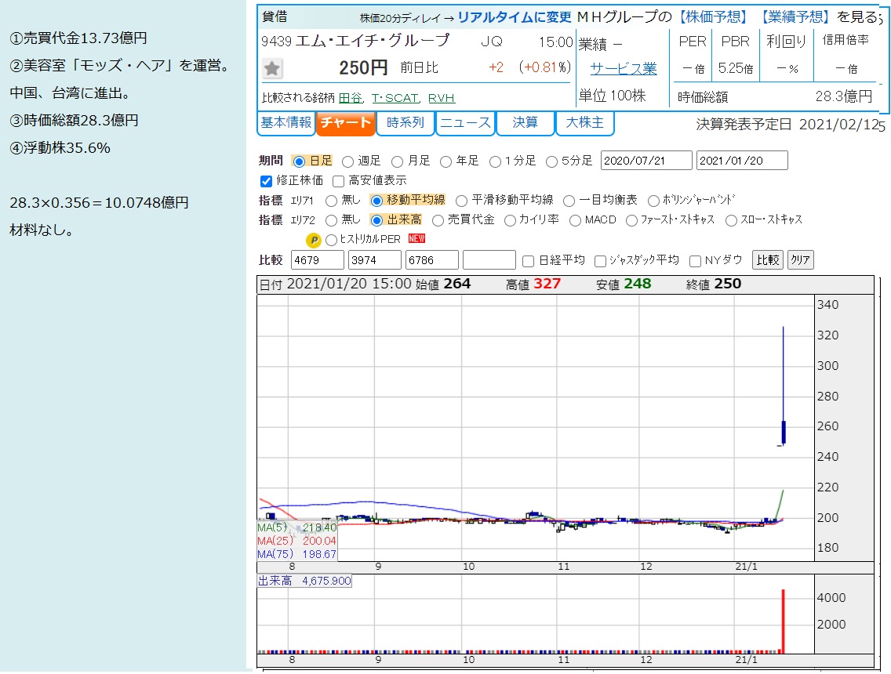
Task: Click the 出来高 4,675,900 label
Action: (304, 581)
